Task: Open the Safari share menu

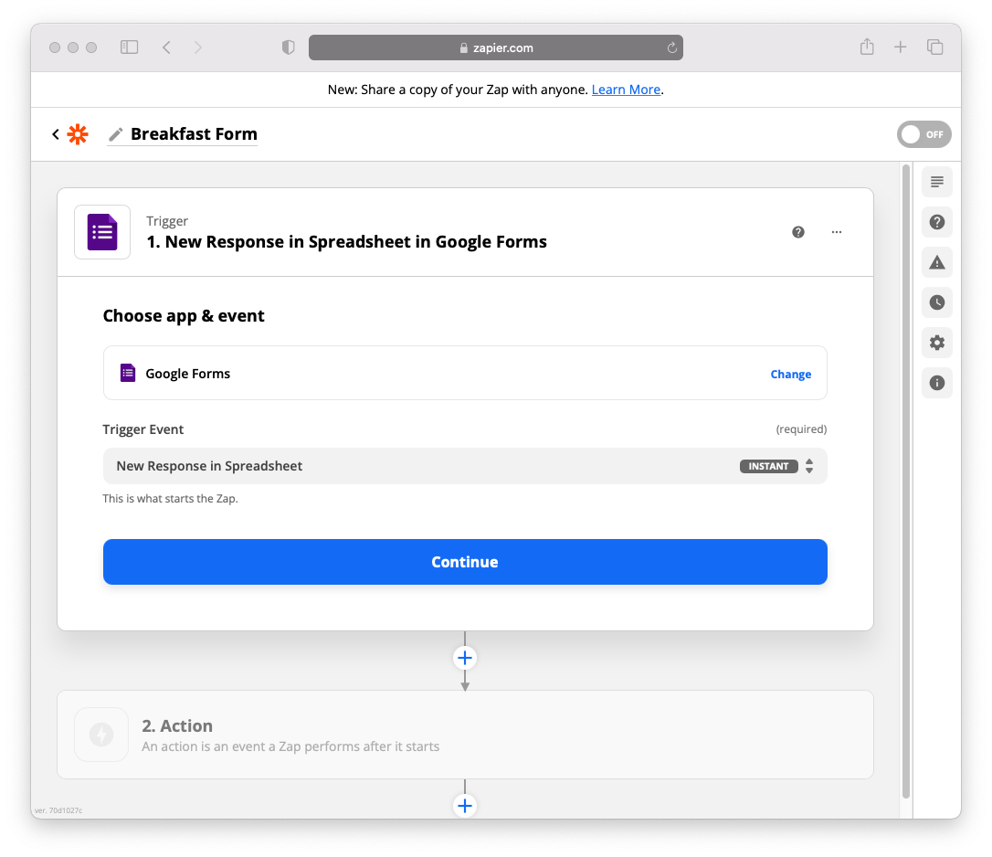Action: pos(867,47)
